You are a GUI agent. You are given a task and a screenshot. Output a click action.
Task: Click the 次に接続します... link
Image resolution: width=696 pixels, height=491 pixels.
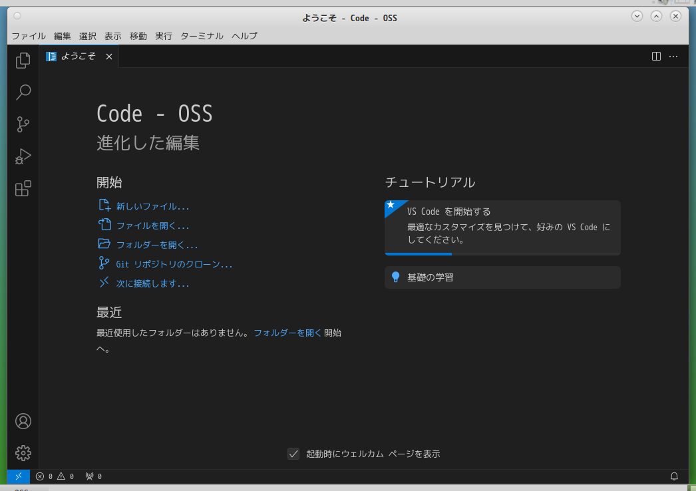pyautogui.click(x=152, y=283)
